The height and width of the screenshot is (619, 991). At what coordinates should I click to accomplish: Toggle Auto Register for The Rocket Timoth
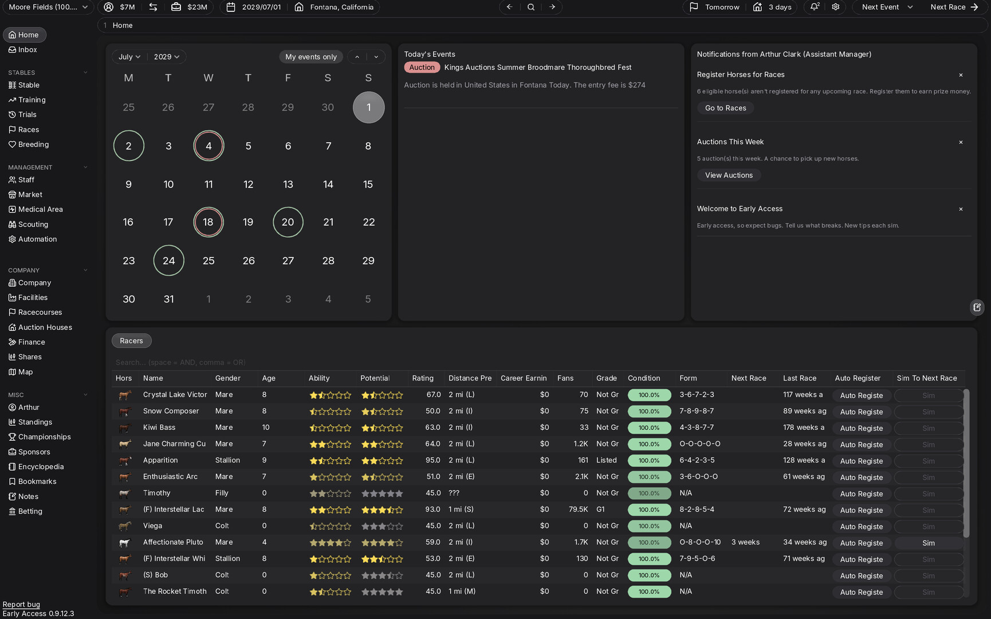[861, 592]
